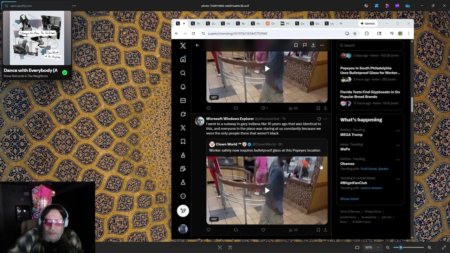450x253 pixels.
Task: Open Grok icon in X sidebar
Action: (x=183, y=114)
